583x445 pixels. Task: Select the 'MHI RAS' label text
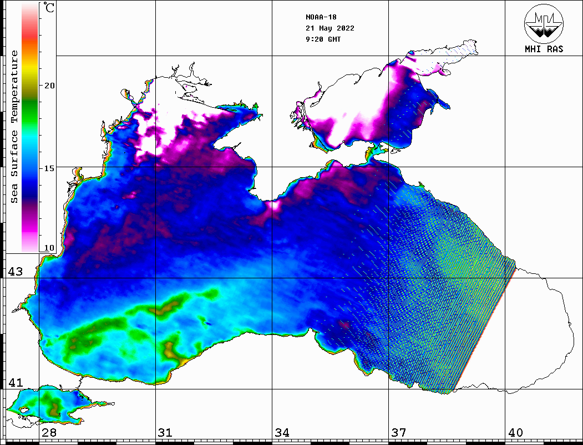544,49
